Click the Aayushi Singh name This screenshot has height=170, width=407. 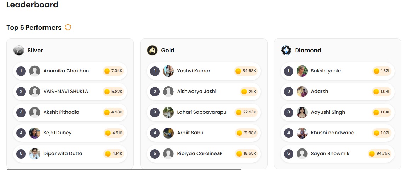click(x=328, y=112)
